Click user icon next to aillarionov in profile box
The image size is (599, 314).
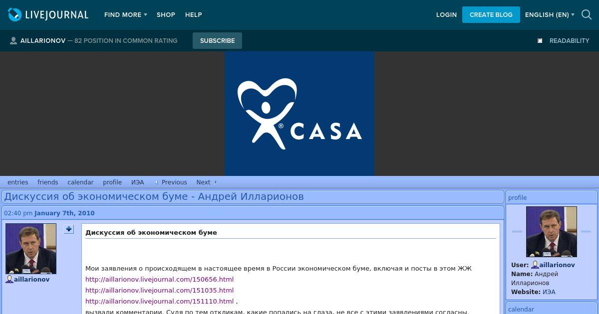535,265
